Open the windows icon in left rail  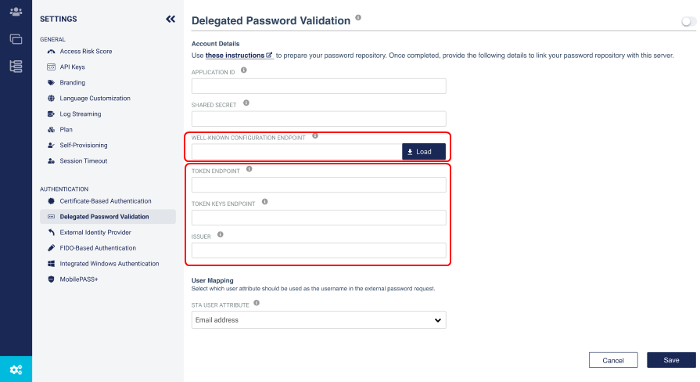[x=16, y=39]
